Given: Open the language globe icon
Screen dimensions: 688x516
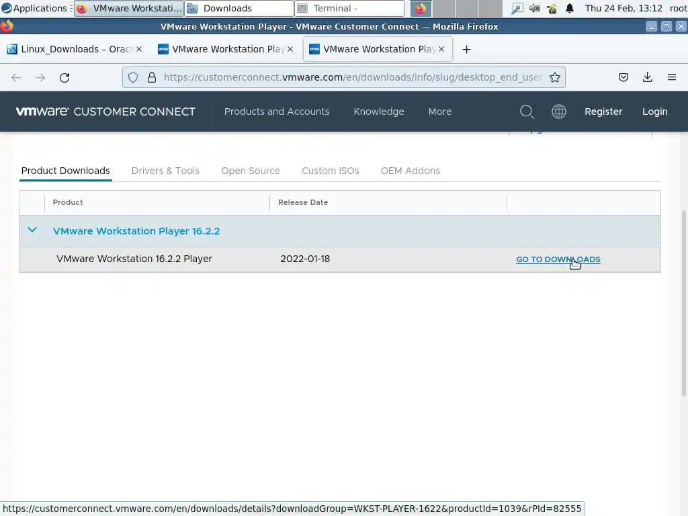Looking at the screenshot, I should pos(558,112).
